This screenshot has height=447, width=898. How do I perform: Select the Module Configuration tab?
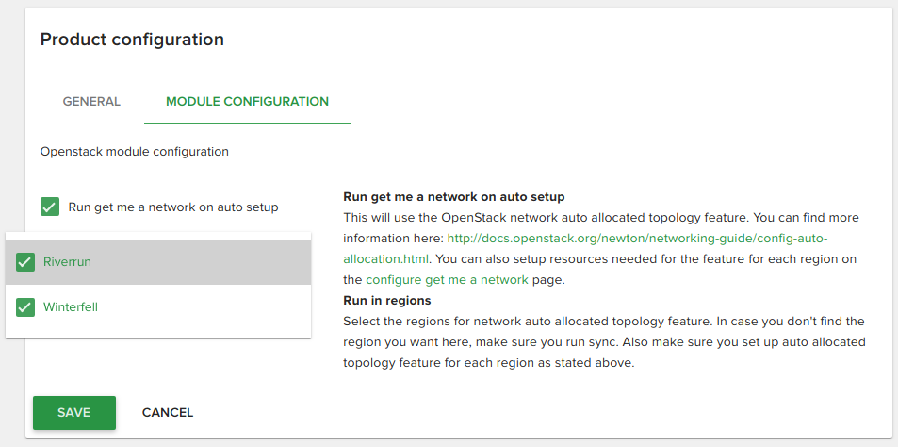(248, 102)
